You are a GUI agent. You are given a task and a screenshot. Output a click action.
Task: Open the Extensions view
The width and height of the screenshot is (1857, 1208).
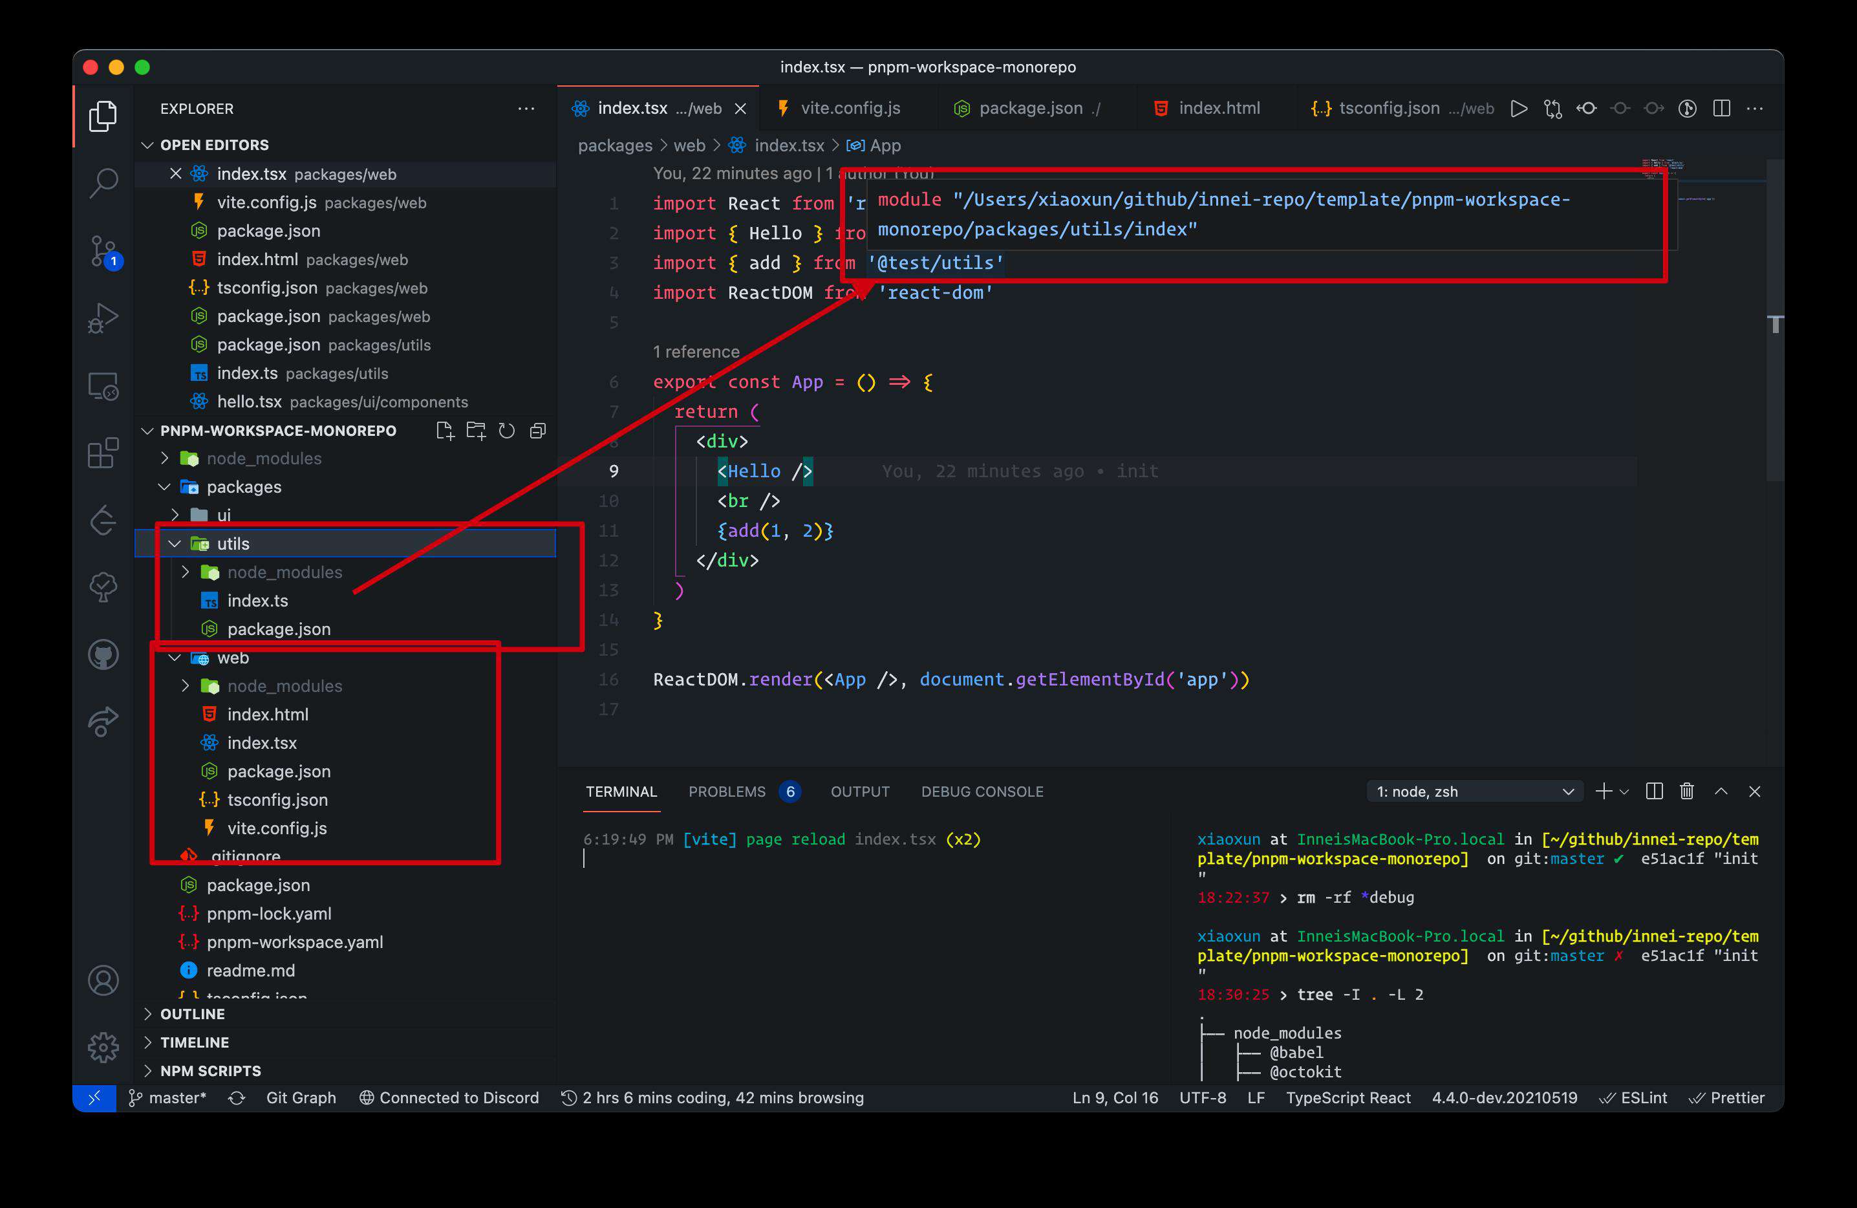pos(103,453)
